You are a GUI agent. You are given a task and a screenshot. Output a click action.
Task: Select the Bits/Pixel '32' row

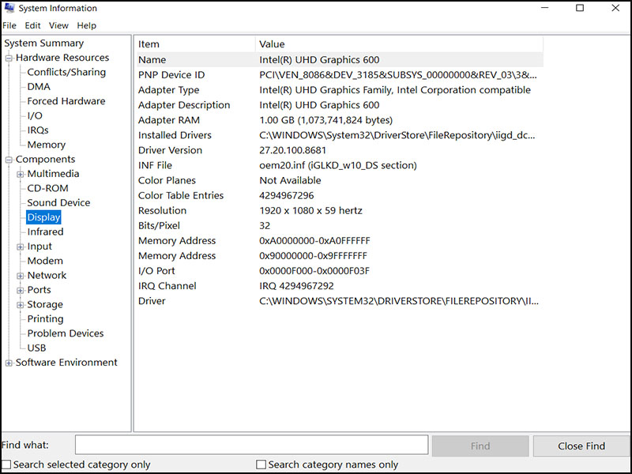pos(340,226)
